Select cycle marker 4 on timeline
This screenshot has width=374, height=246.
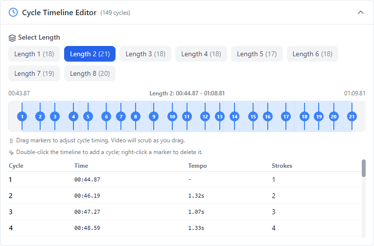coord(73,116)
